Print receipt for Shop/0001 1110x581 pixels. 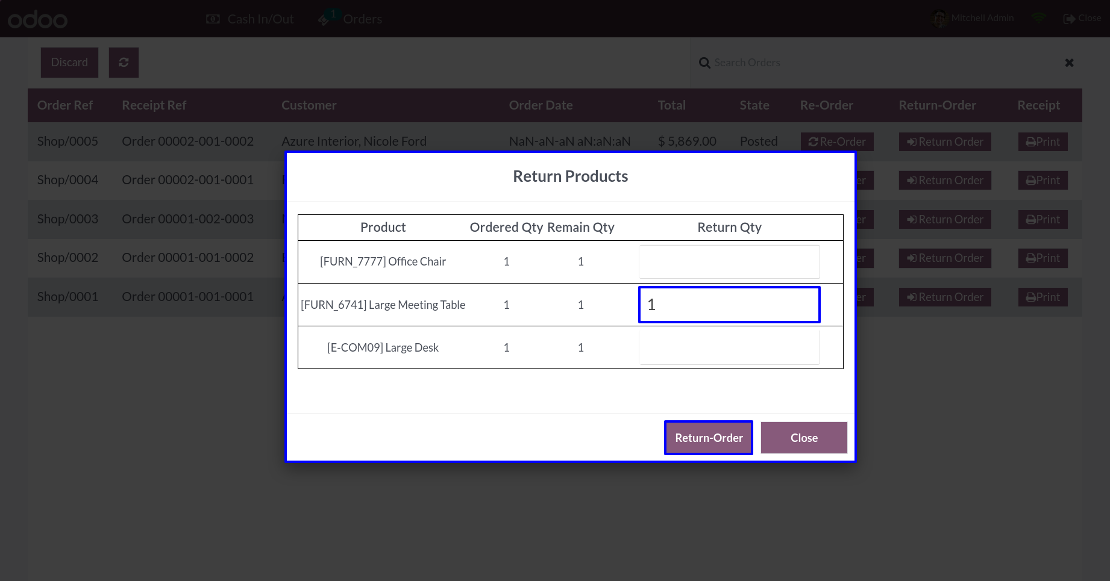[1043, 297]
